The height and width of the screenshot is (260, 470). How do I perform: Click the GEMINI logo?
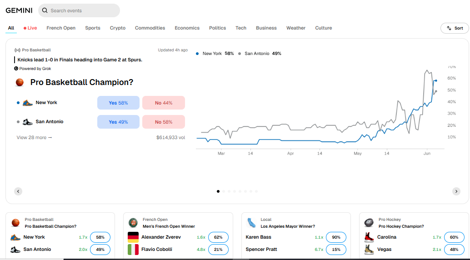pos(19,10)
